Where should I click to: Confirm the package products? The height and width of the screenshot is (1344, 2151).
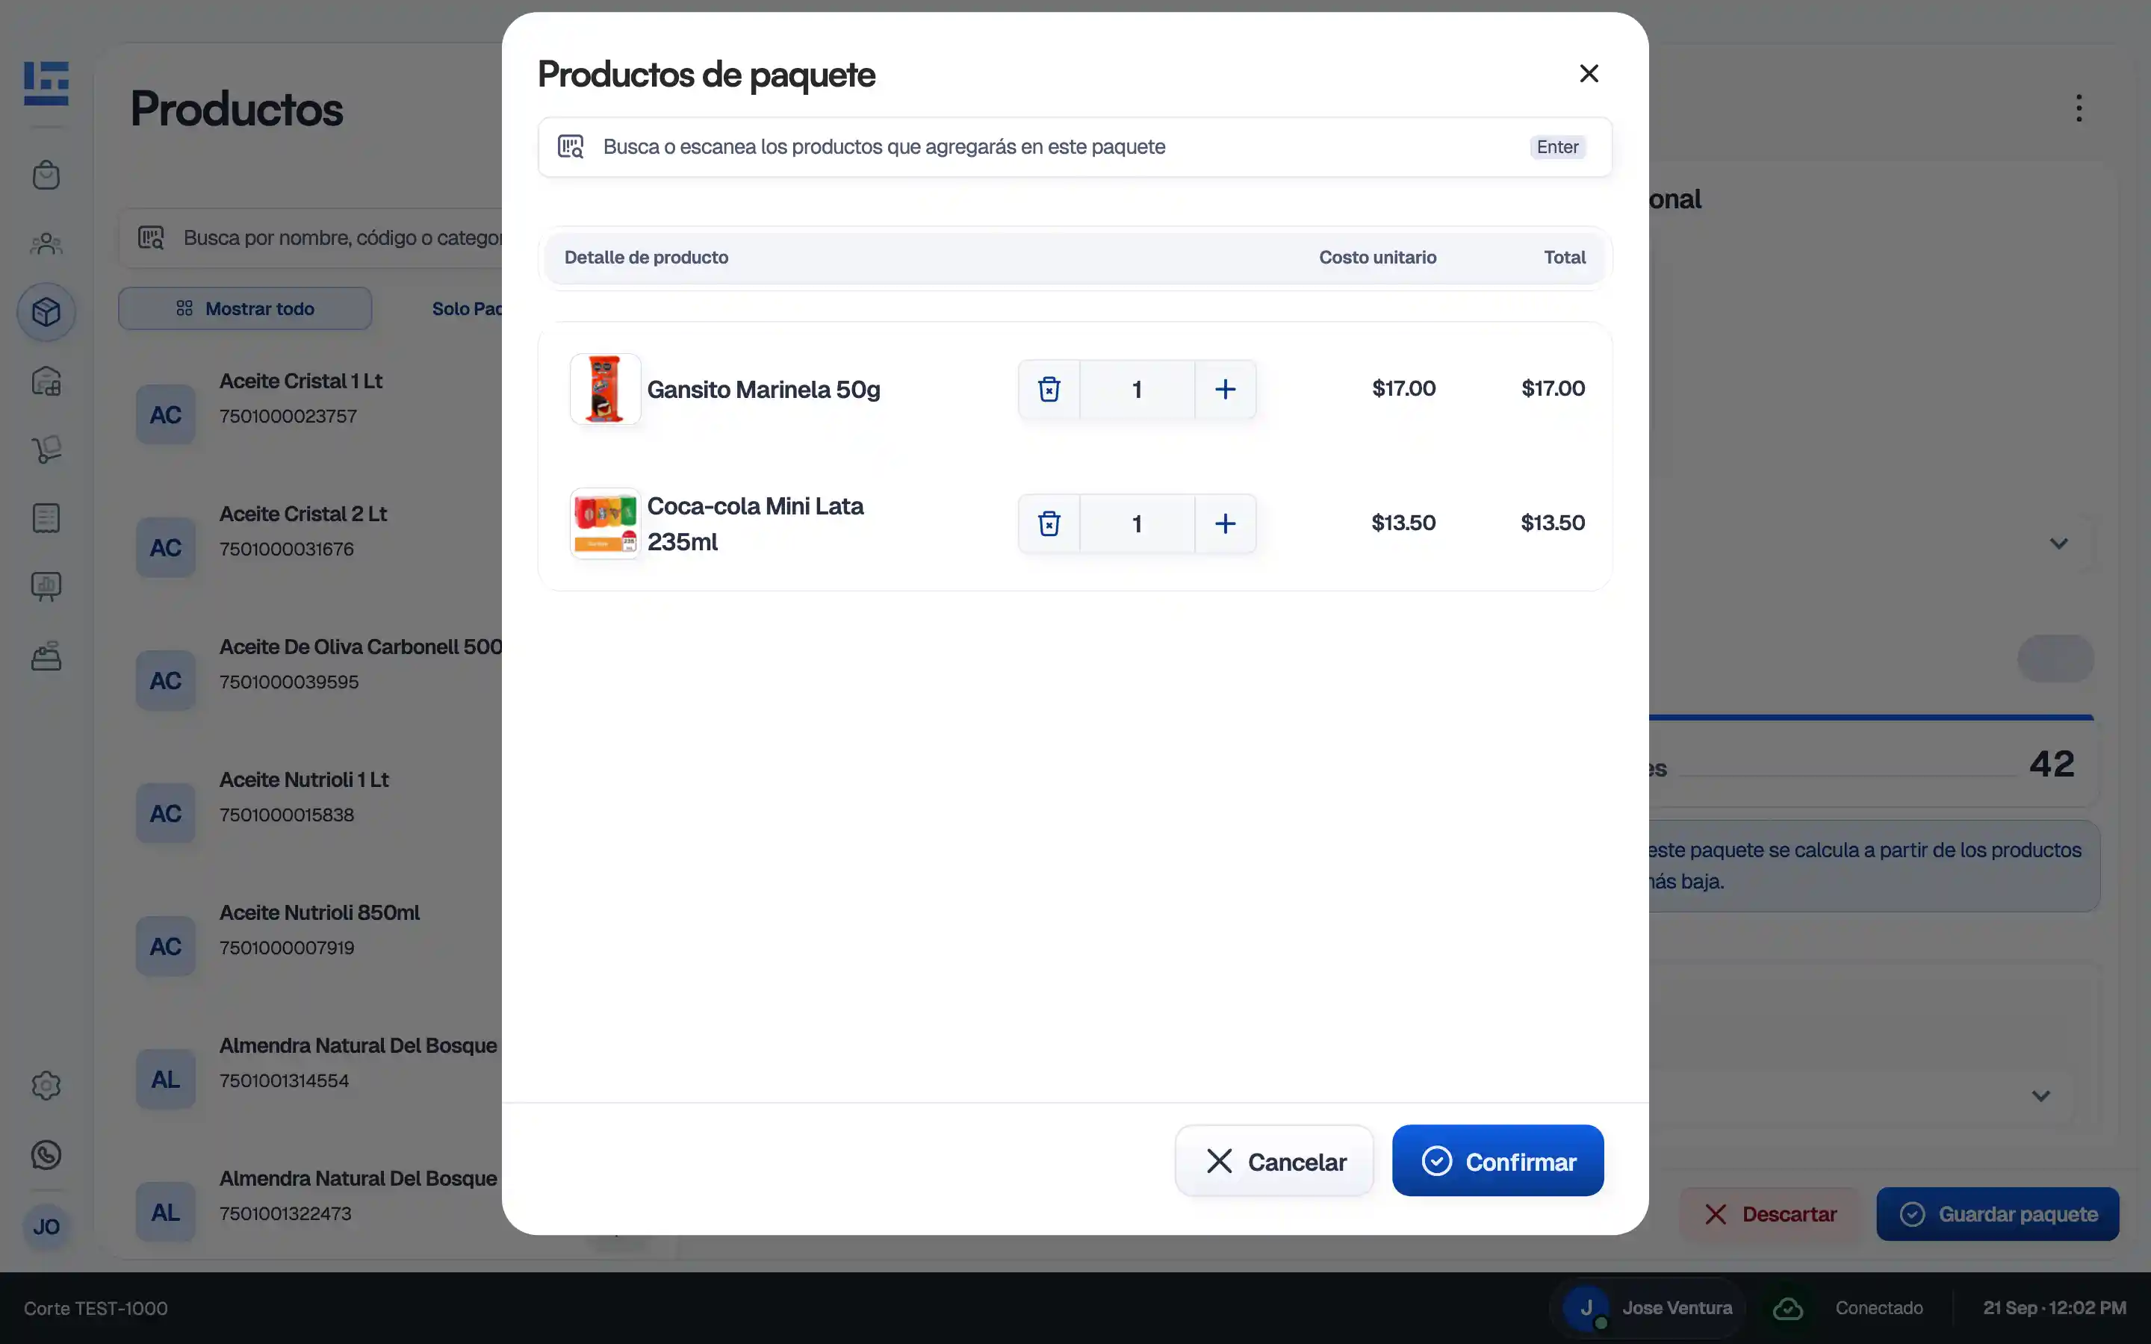point(1497,1161)
